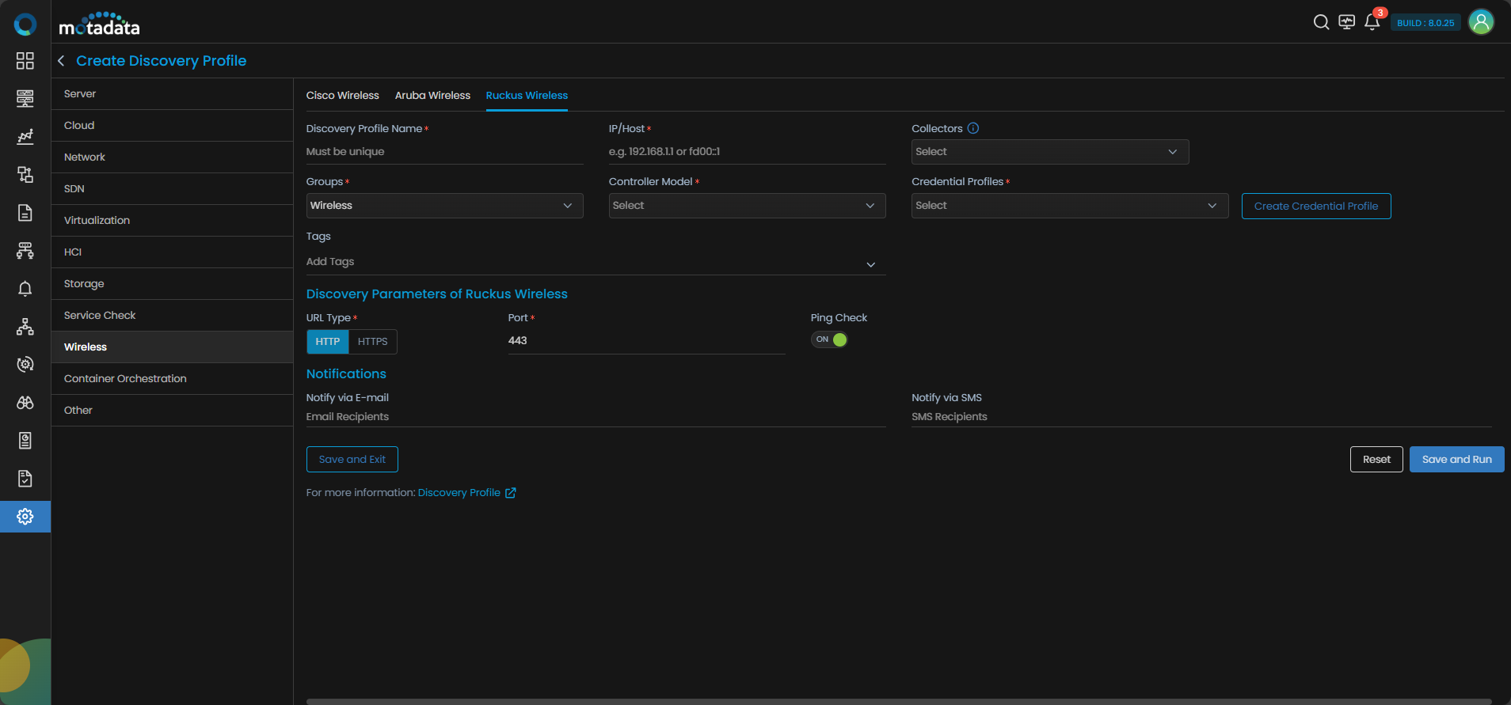
Task: Select HTTP as the URL type
Action: click(327, 342)
